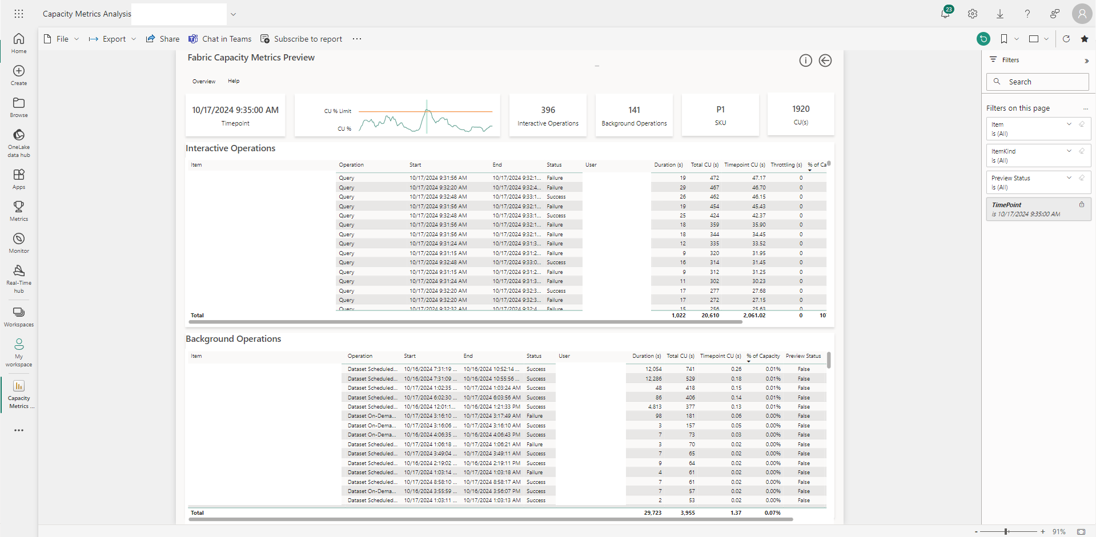
Task: Open the download menu icon
Action: (1000, 14)
